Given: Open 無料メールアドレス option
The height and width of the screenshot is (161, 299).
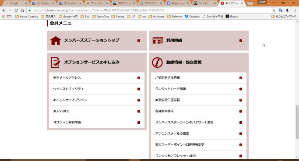Looking at the screenshot, I should tap(97, 78).
